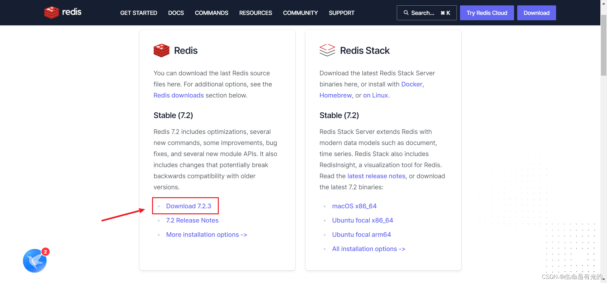The height and width of the screenshot is (283, 607).
Task: Open All installation options link
Action: tap(369, 249)
